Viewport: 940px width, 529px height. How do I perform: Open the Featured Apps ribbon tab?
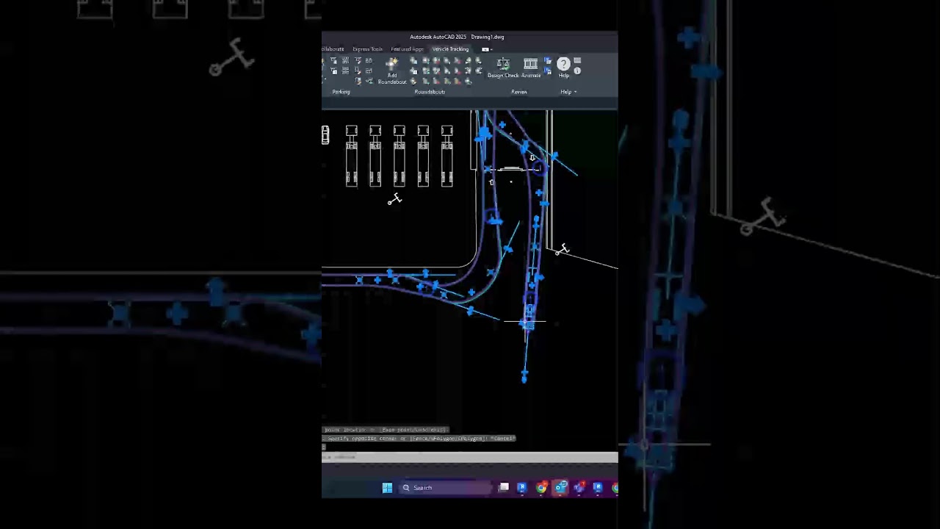tap(408, 49)
